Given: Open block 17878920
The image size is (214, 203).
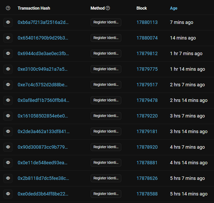Looking at the screenshot, I should (147, 147).
